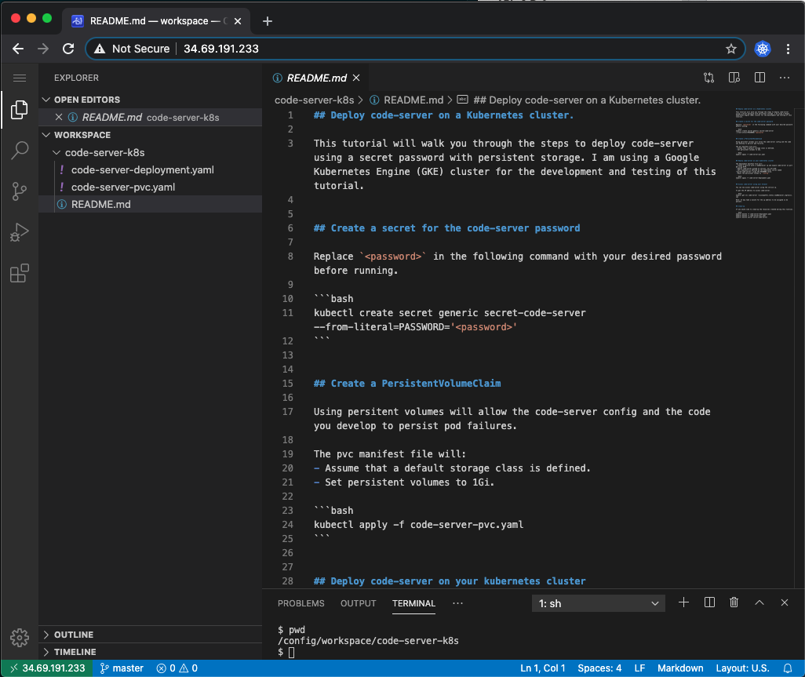Click the remote host indicator 34.69.191.233
This screenshot has height=677, width=805.
click(47, 668)
